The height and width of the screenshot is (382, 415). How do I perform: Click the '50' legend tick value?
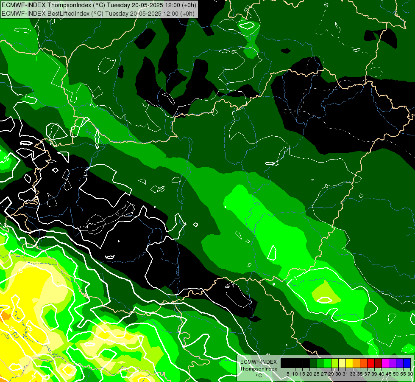[396, 374]
